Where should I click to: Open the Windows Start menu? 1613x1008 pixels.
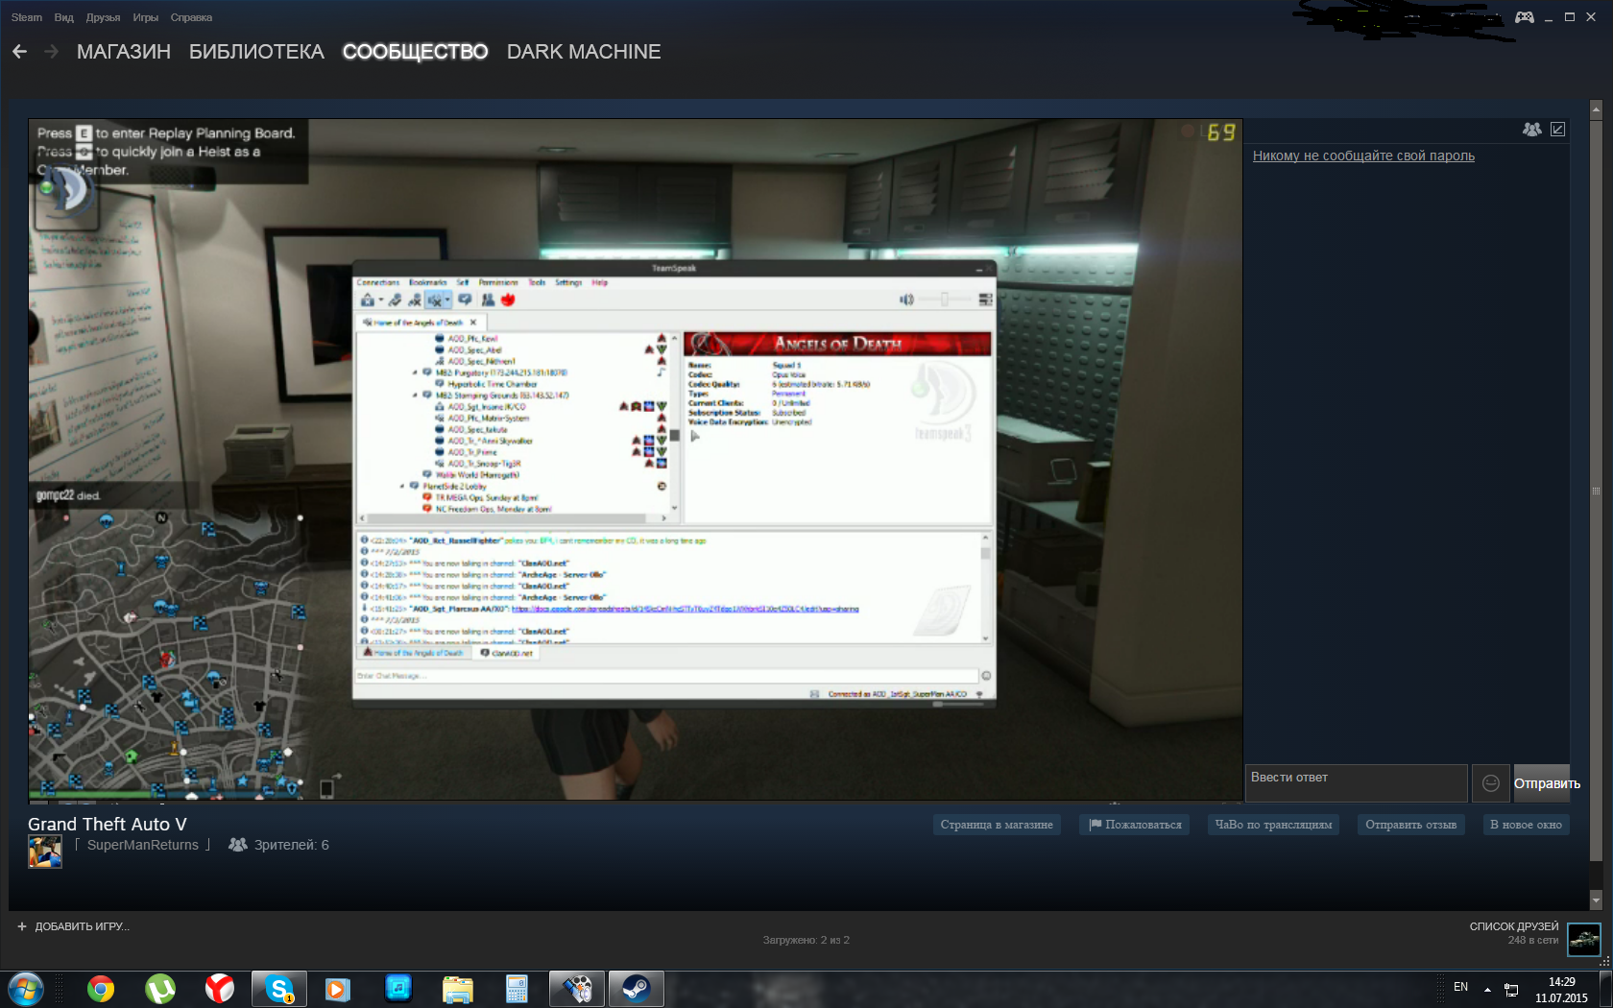tap(26, 989)
